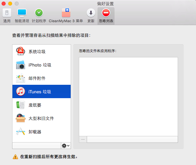
Task: Choose 大型和旧文件 large and old files
Action: tap(42, 118)
